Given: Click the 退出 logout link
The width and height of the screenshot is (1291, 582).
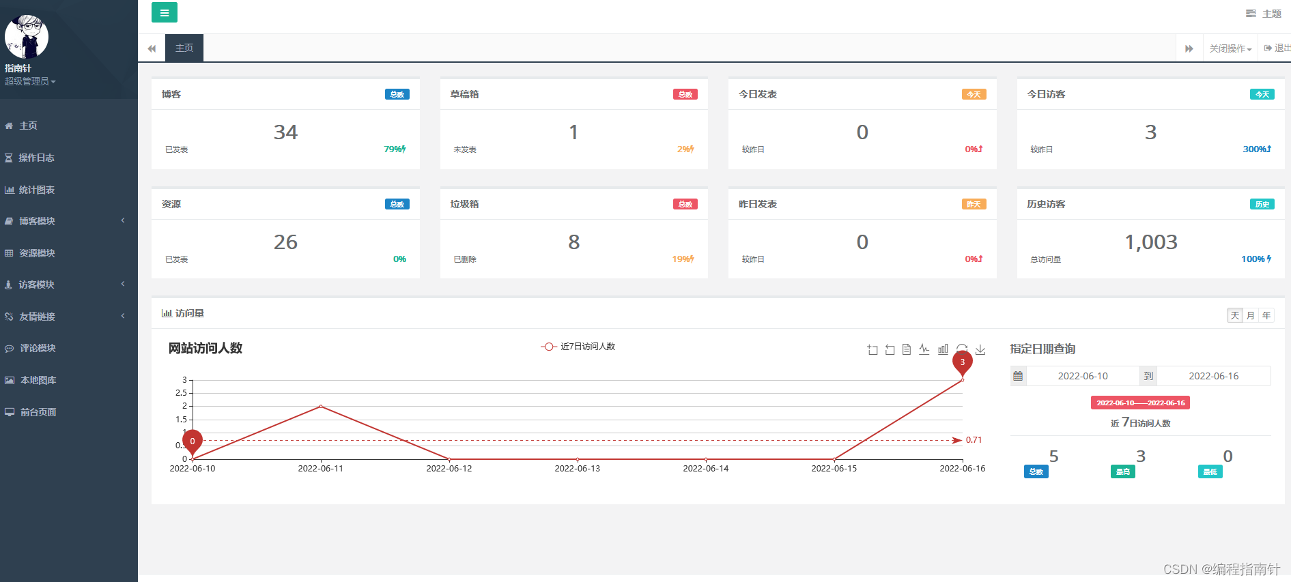Looking at the screenshot, I should pos(1277,48).
